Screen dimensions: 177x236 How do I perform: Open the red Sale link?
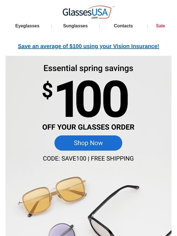tap(160, 26)
